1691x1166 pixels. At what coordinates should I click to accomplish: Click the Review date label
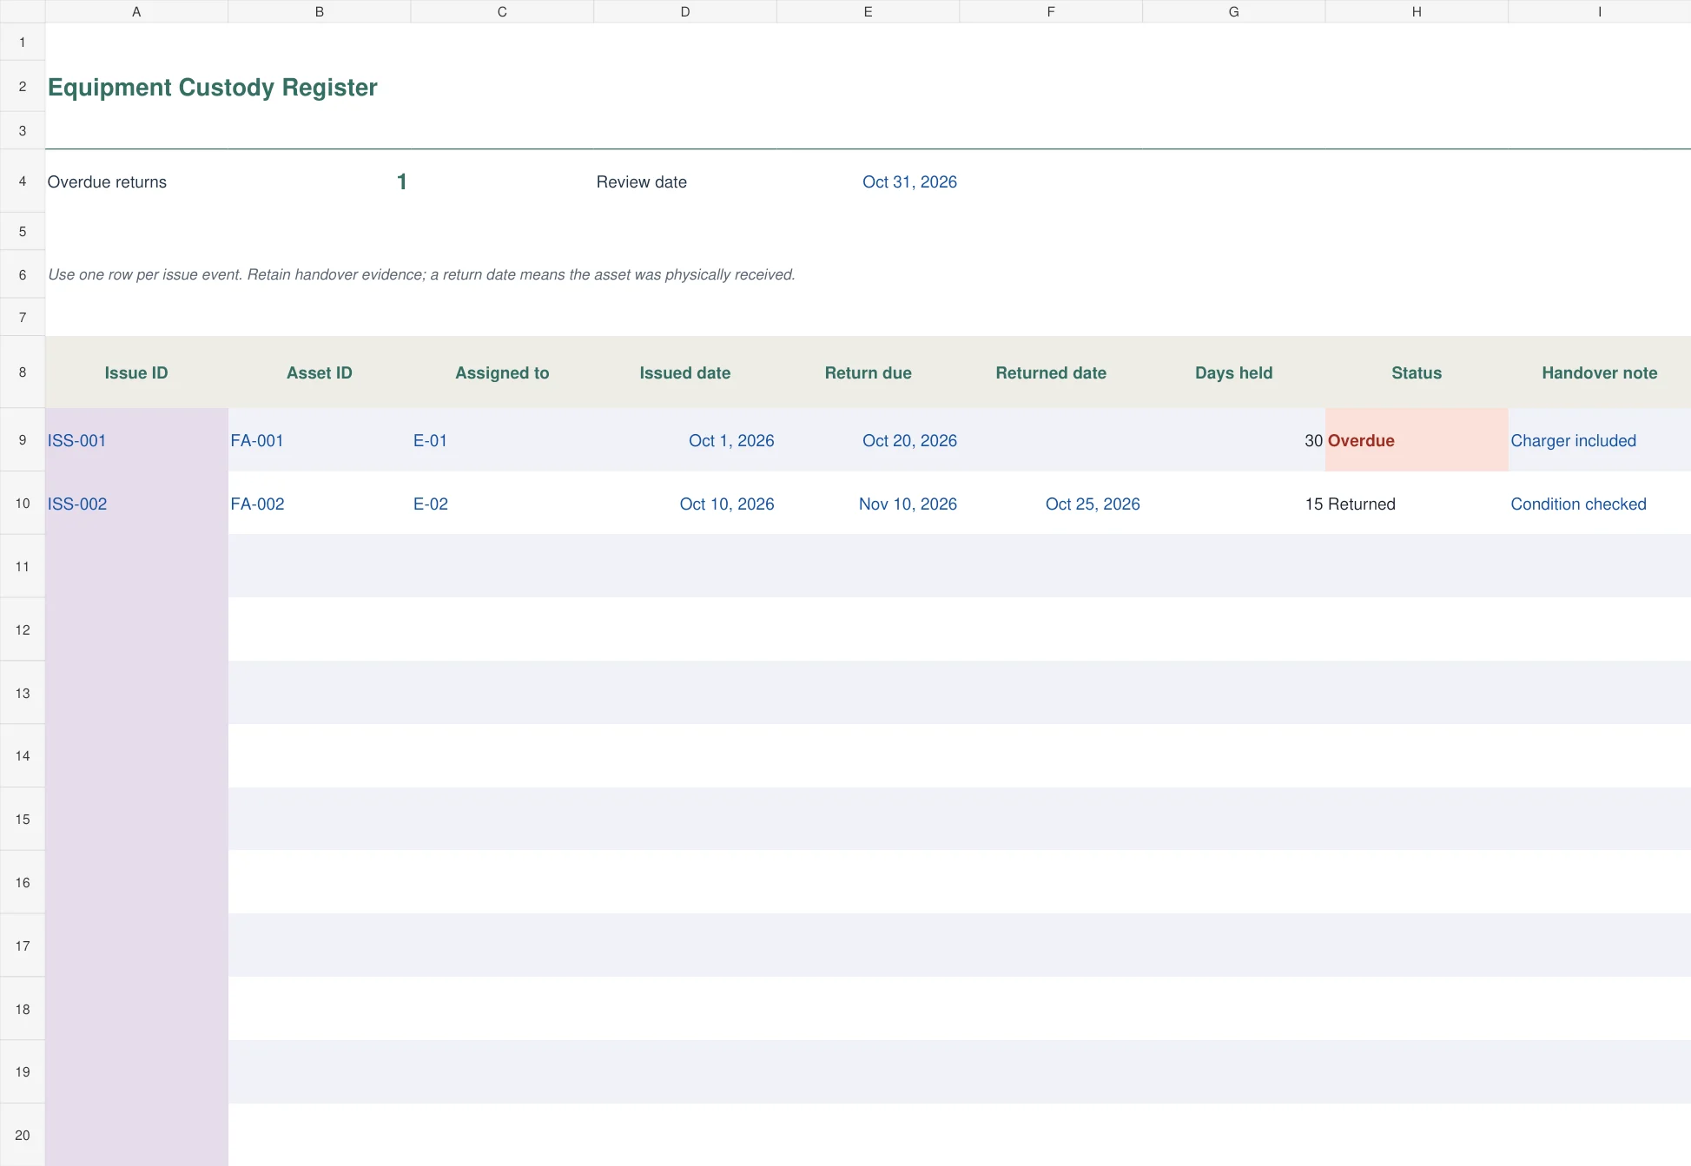[641, 181]
